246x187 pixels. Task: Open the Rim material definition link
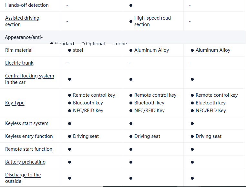(19, 50)
